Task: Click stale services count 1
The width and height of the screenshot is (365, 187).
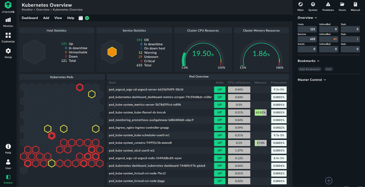Action: click(350, 39)
